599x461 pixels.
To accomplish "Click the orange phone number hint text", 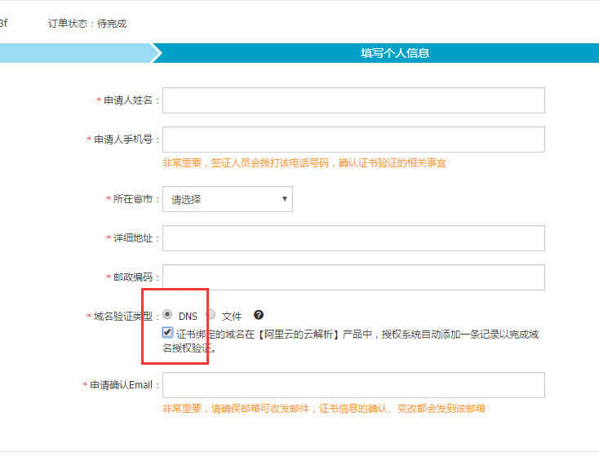I will click(x=304, y=163).
